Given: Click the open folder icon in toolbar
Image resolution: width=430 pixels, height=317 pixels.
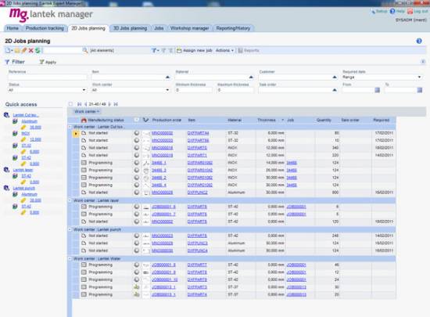Looking at the screenshot, I should click(17, 51).
